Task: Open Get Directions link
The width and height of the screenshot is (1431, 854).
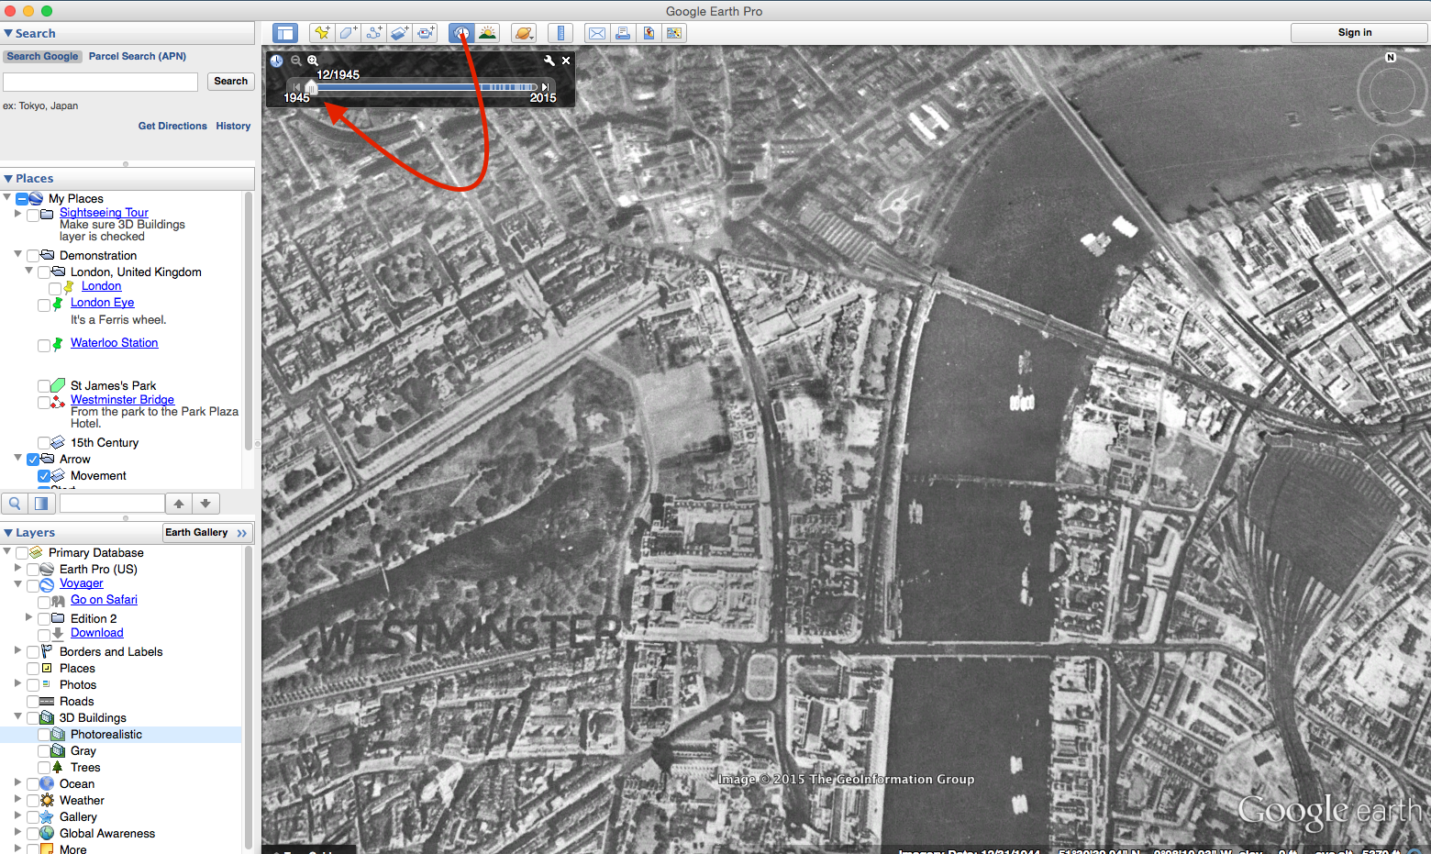Action: [x=172, y=127]
